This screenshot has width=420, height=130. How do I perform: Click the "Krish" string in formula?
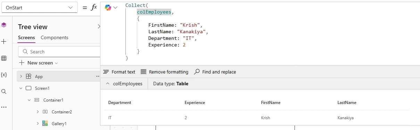(190, 25)
